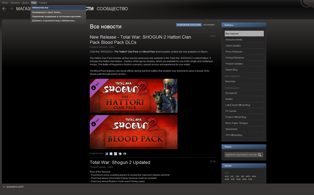Open the ноя archive month

pos(226,176)
